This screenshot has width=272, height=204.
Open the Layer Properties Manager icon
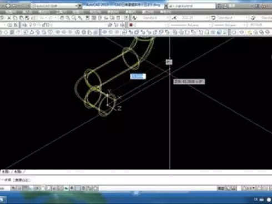pos(24,25)
